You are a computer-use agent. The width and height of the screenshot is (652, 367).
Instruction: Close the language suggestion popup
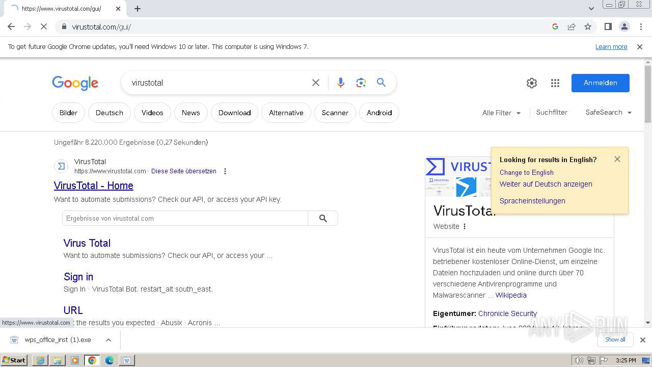coord(617,159)
